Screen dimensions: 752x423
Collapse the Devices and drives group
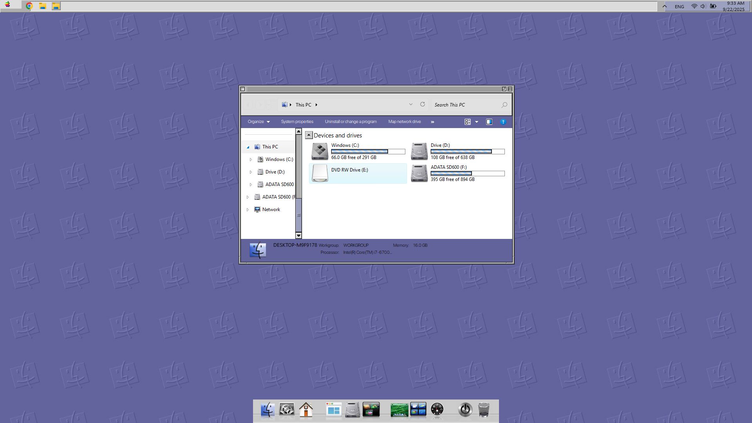[309, 135]
